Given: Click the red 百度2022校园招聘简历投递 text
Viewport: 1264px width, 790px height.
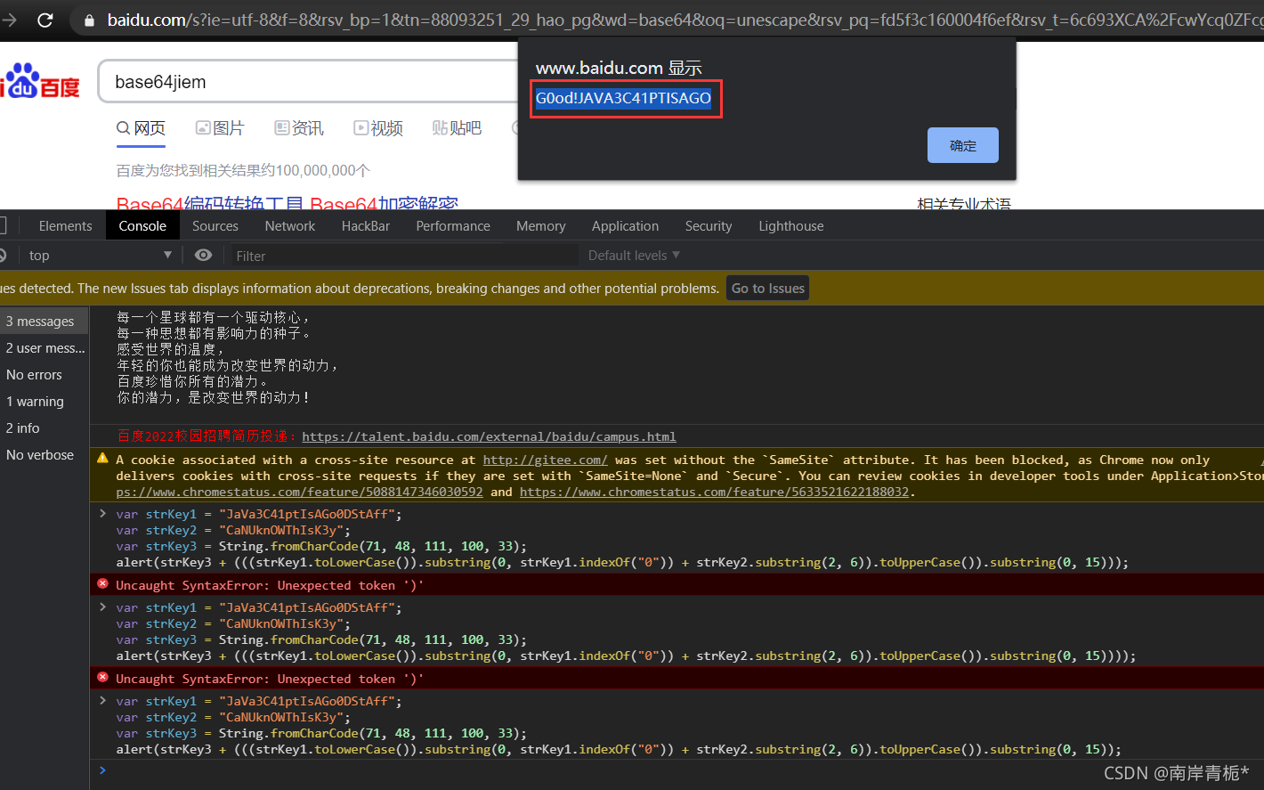Looking at the screenshot, I should tap(205, 436).
